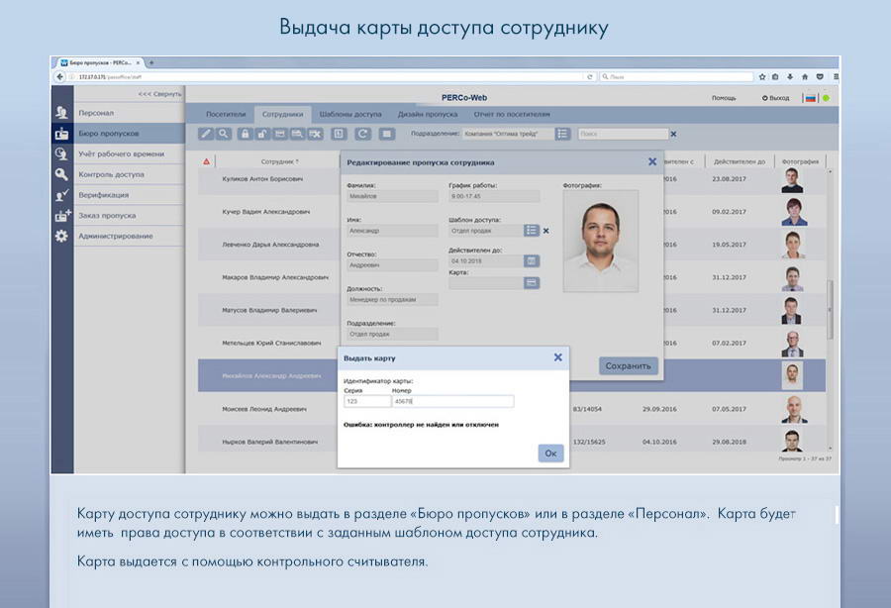This screenshot has height=608, width=891.
Task: Click the open padlock unblock icon
Action: pyautogui.click(x=262, y=134)
